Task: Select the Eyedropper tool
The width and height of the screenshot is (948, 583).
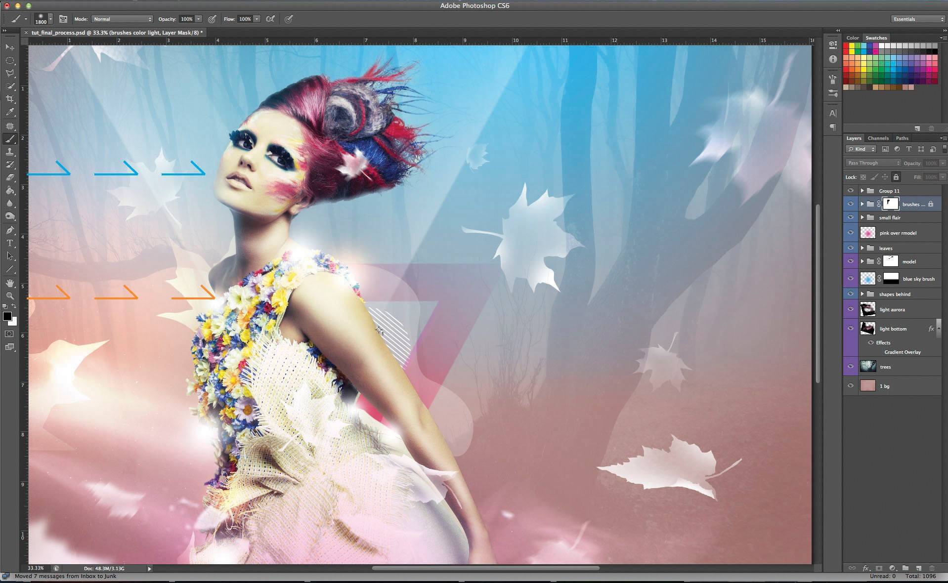Action: click(x=10, y=112)
